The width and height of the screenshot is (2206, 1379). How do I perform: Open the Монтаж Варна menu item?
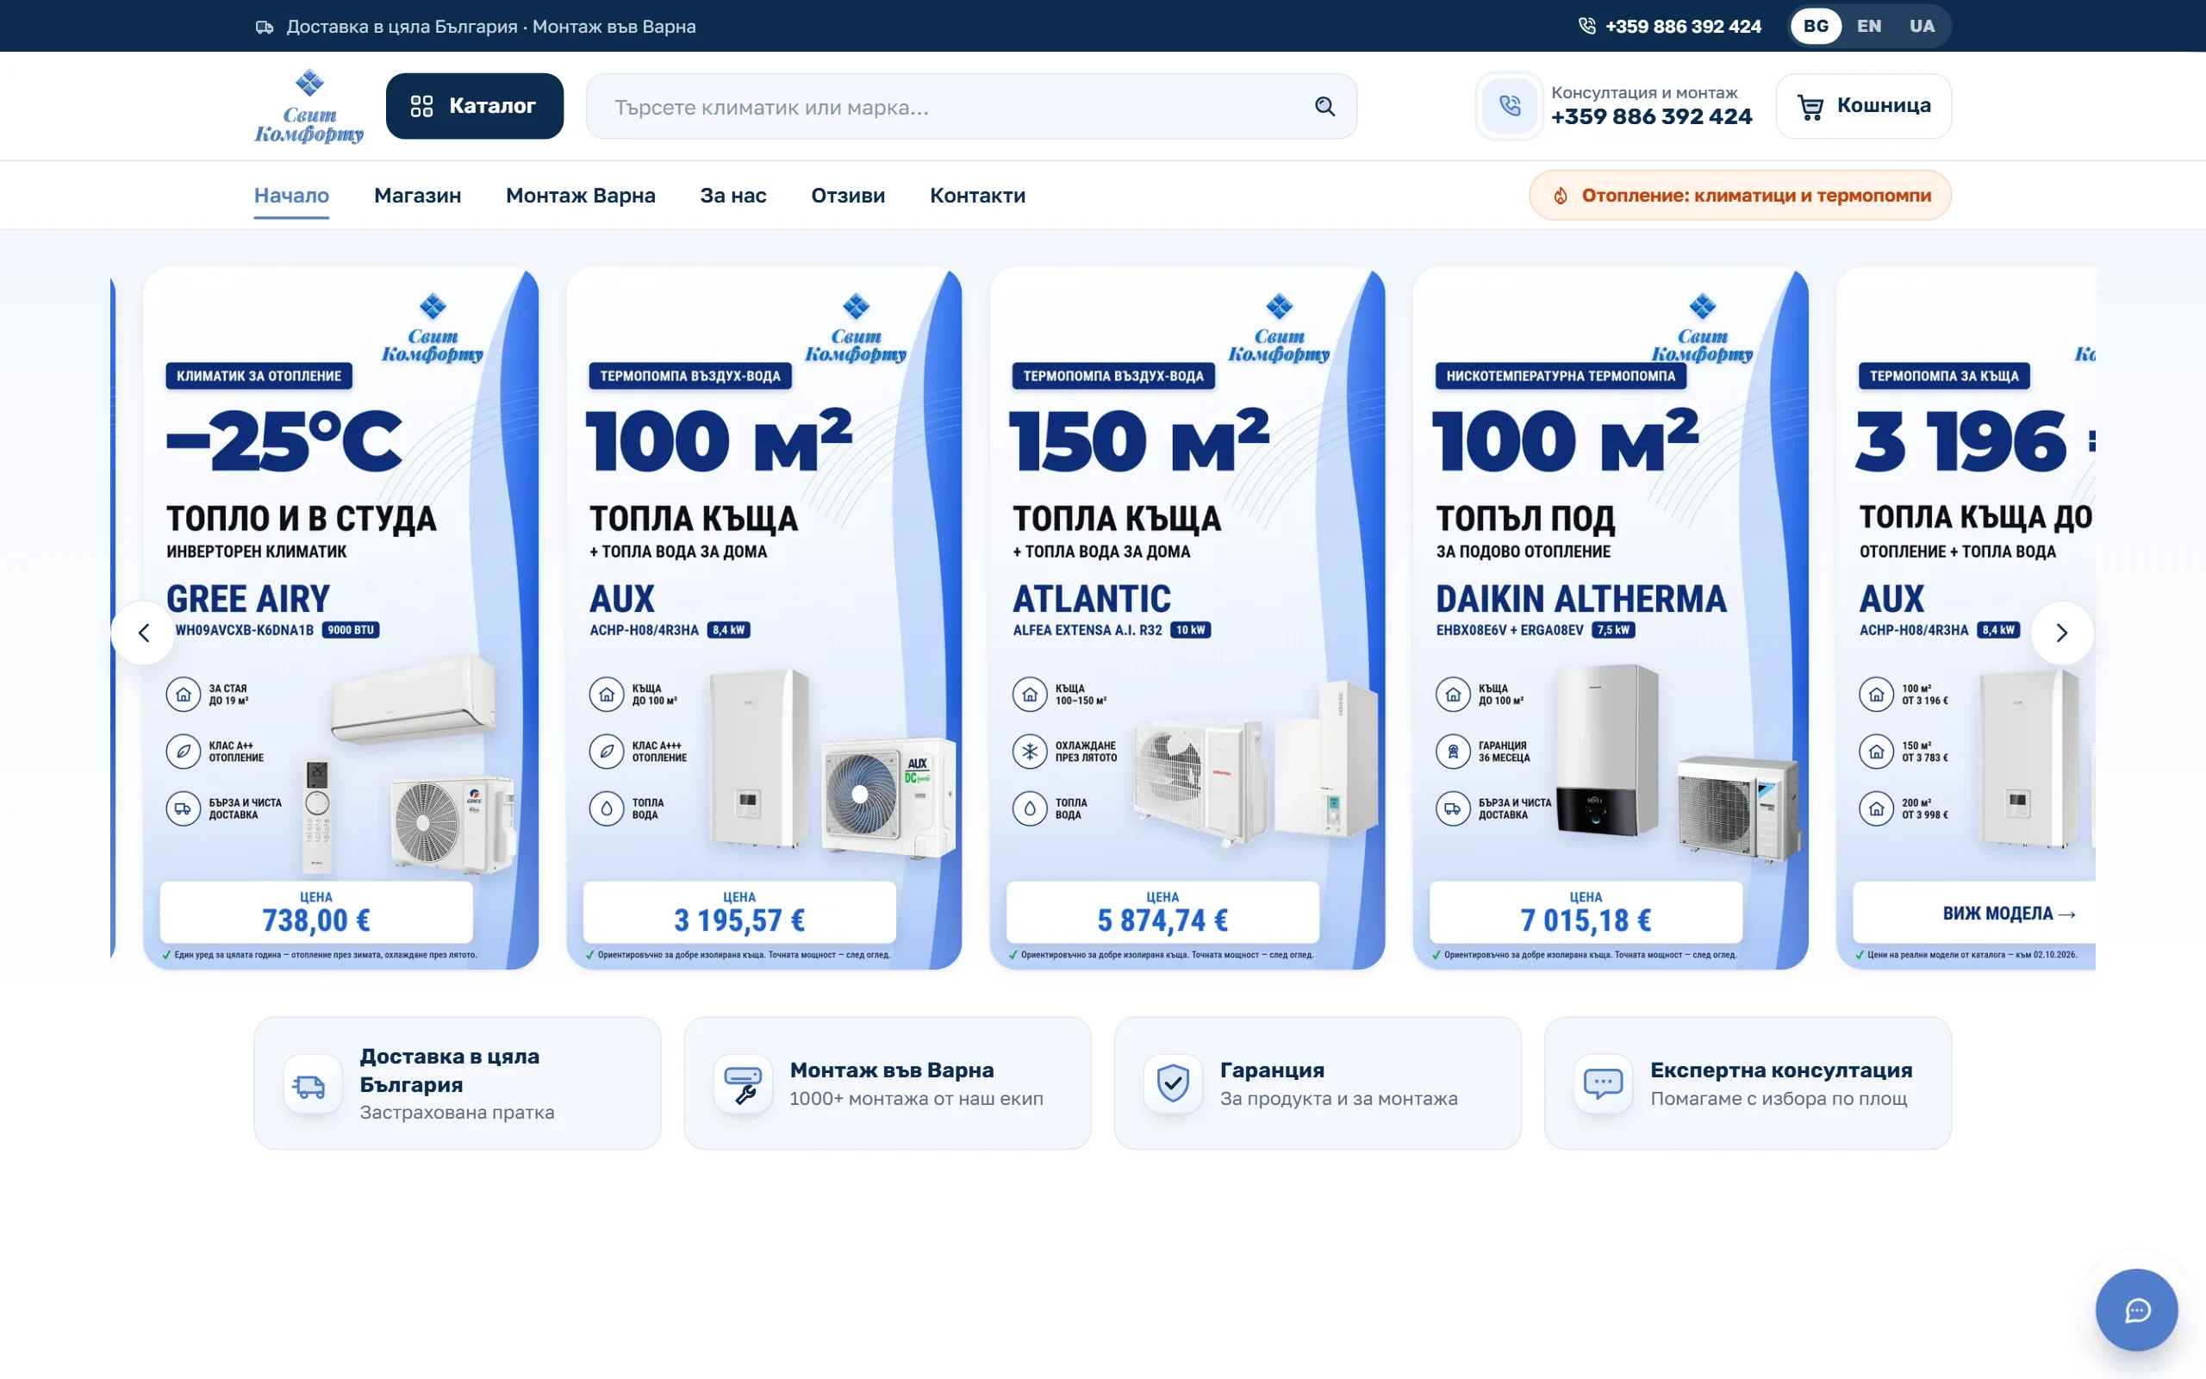tap(581, 195)
